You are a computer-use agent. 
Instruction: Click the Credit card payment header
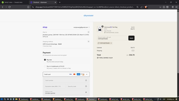pos(66,74)
